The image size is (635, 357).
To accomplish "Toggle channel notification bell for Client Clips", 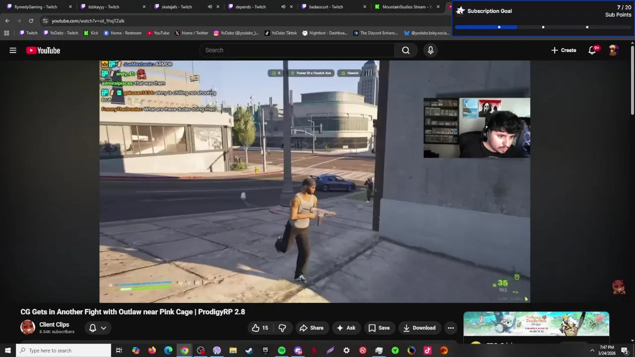I will 92,328.
